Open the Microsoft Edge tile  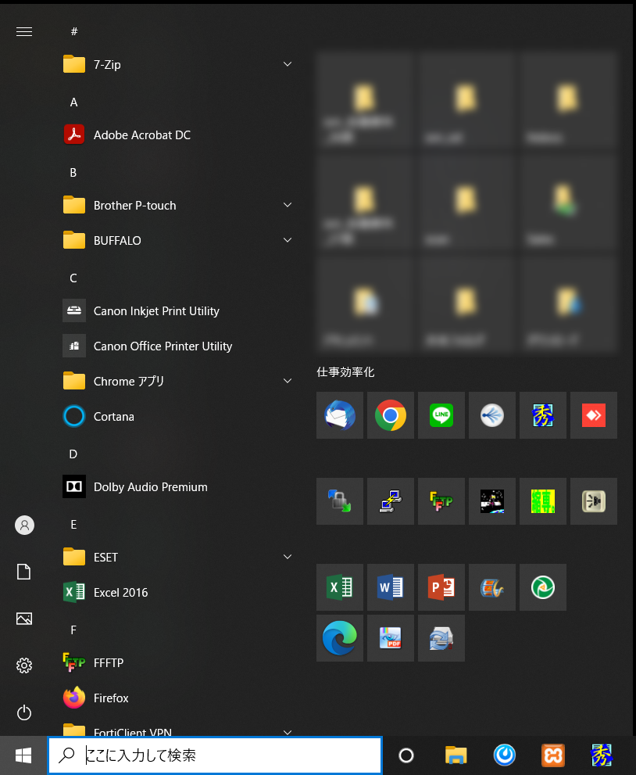340,638
